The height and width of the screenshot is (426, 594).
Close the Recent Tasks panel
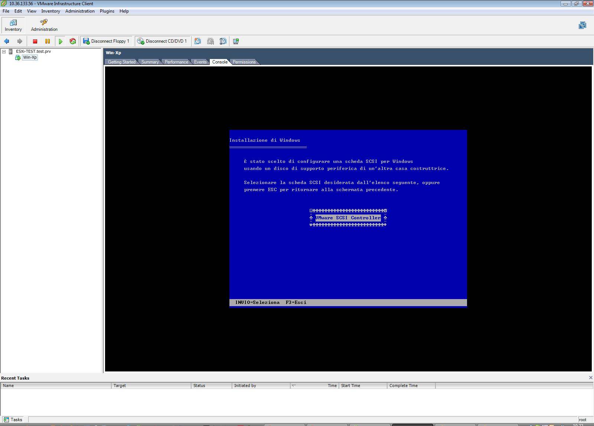591,378
